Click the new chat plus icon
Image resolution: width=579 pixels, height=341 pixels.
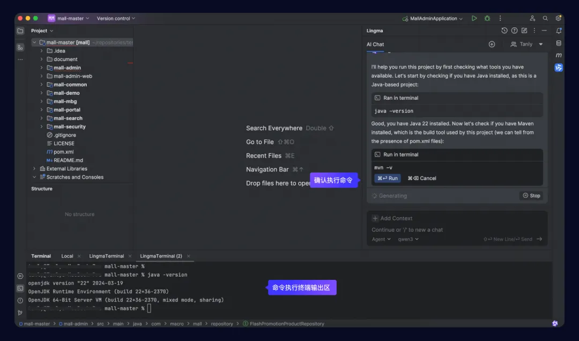coord(492,45)
